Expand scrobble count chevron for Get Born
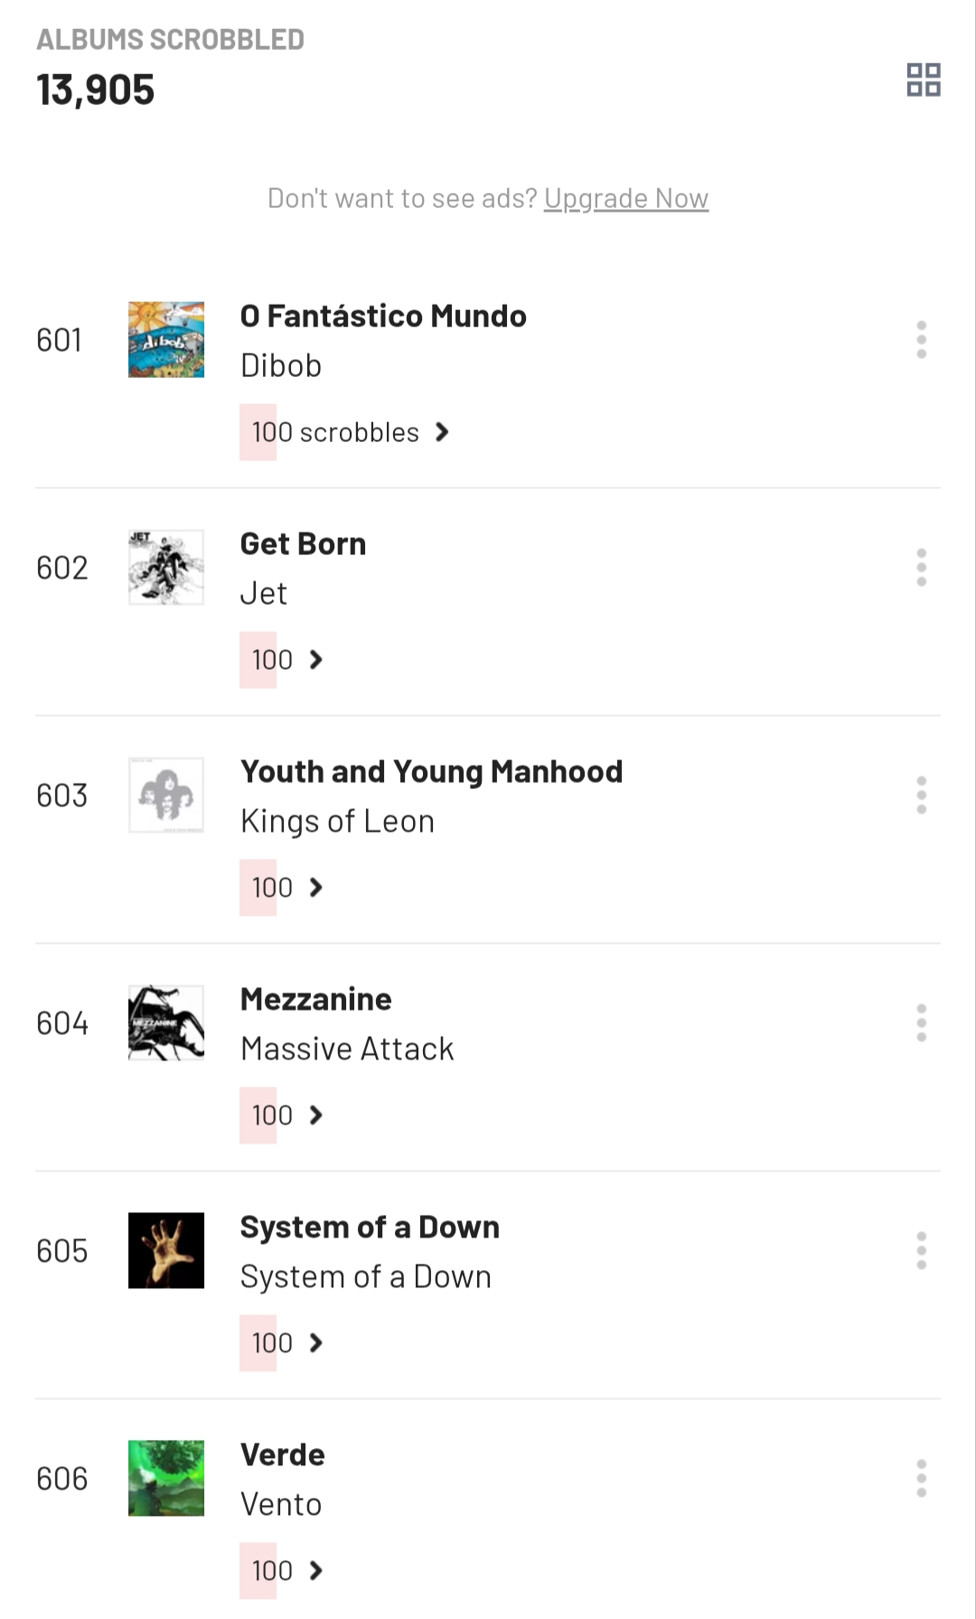The height and width of the screenshot is (1619, 976). pyautogui.click(x=315, y=660)
